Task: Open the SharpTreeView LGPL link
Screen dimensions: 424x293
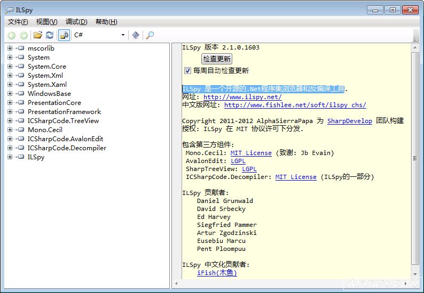Action: pos(249,169)
